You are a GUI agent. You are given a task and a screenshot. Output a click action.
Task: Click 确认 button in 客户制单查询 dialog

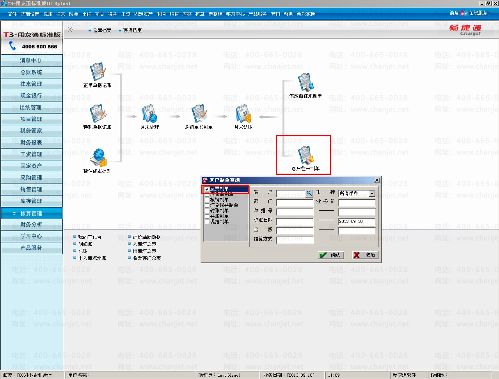pyautogui.click(x=331, y=255)
